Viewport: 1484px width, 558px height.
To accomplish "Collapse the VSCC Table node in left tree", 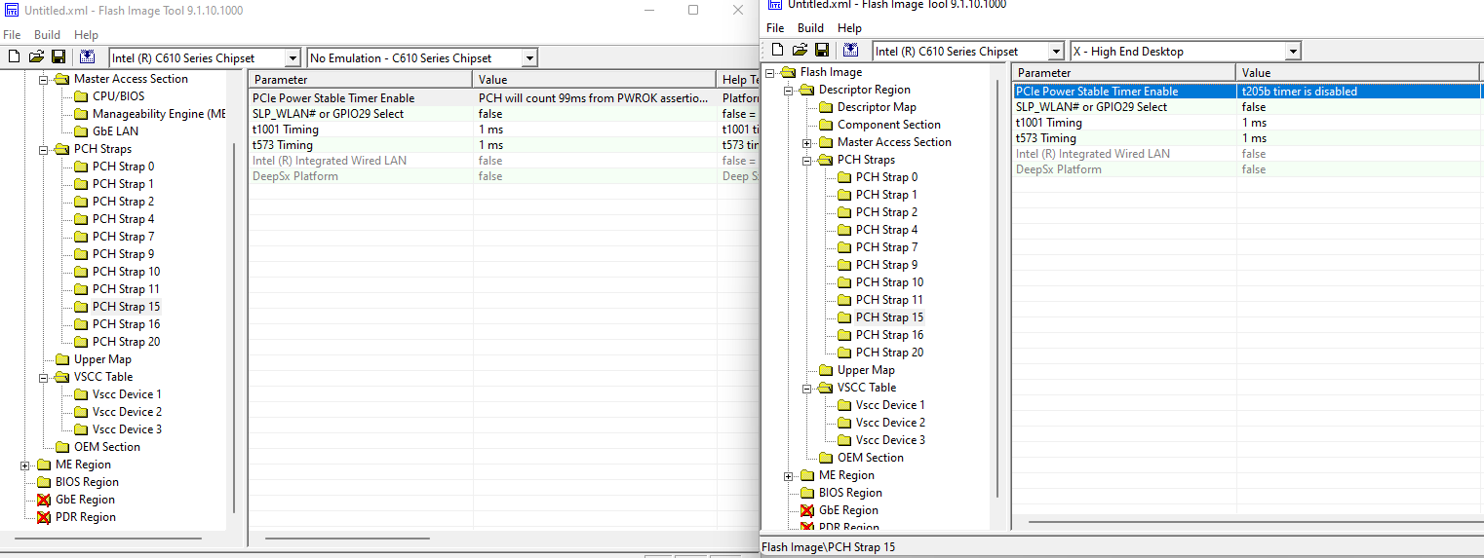I will pos(44,377).
